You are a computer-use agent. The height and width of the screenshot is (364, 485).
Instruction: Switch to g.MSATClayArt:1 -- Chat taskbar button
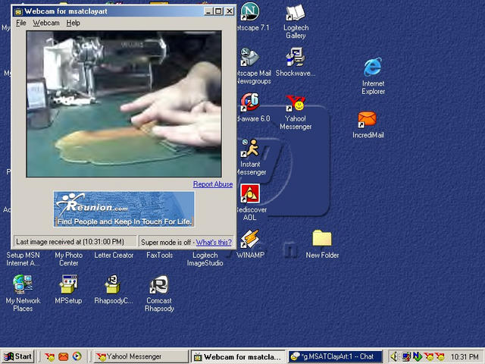(x=335, y=357)
